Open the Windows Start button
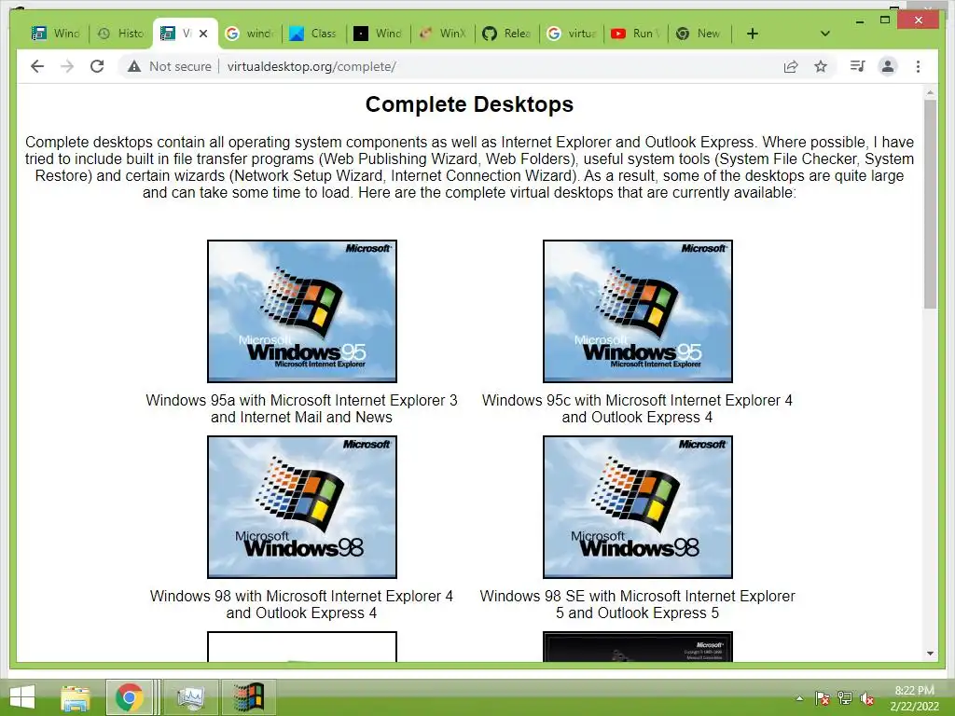 (x=22, y=697)
